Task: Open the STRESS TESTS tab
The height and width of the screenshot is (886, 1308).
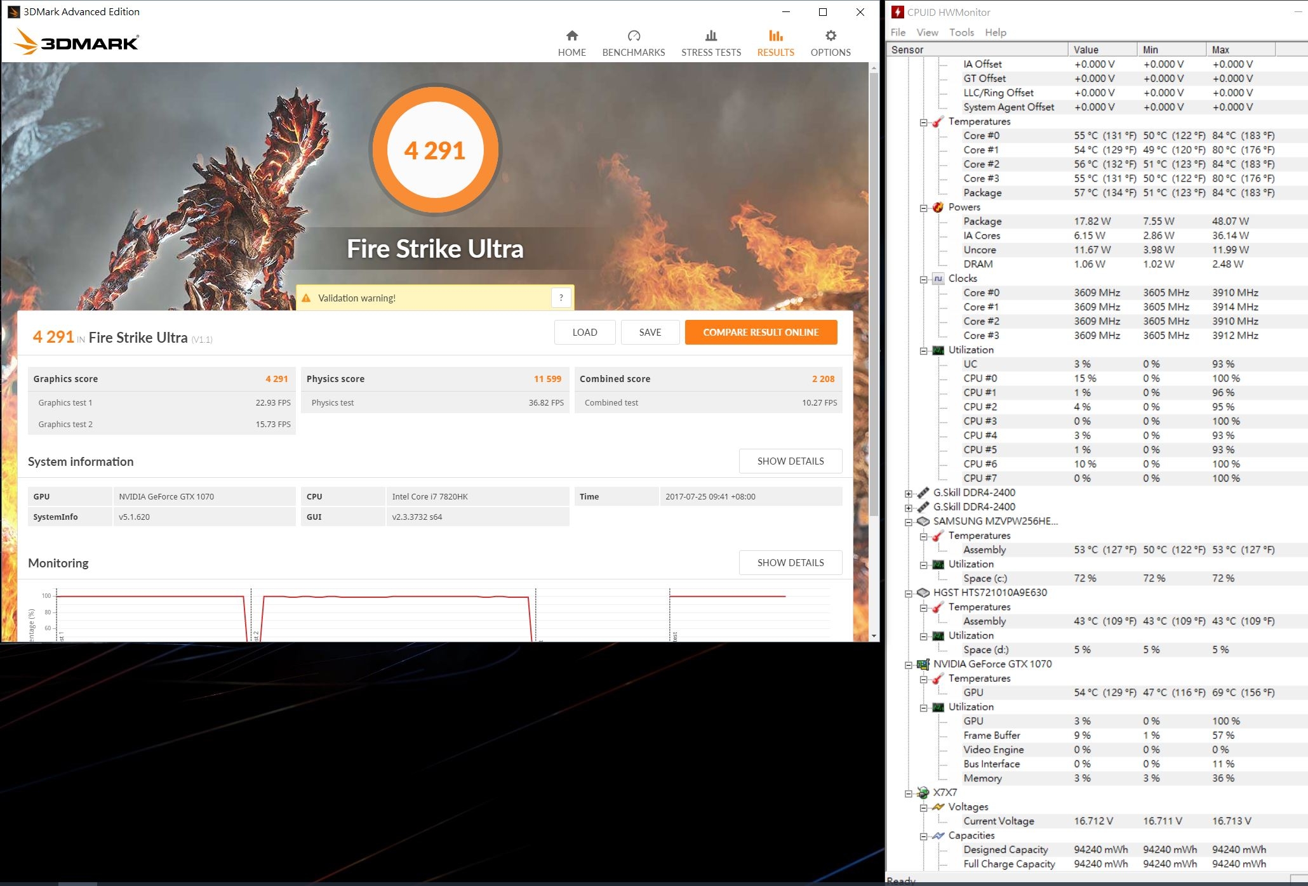Action: (711, 43)
